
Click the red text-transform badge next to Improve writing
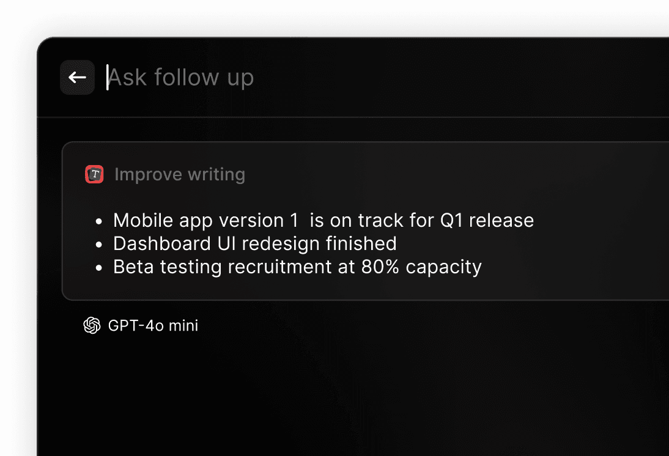(x=94, y=174)
